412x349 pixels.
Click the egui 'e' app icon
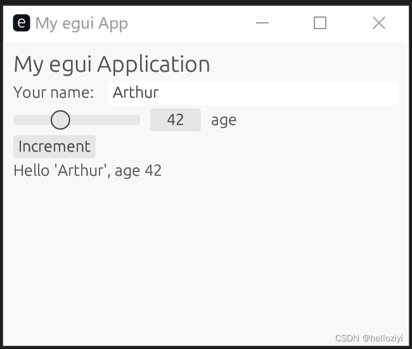click(x=22, y=23)
